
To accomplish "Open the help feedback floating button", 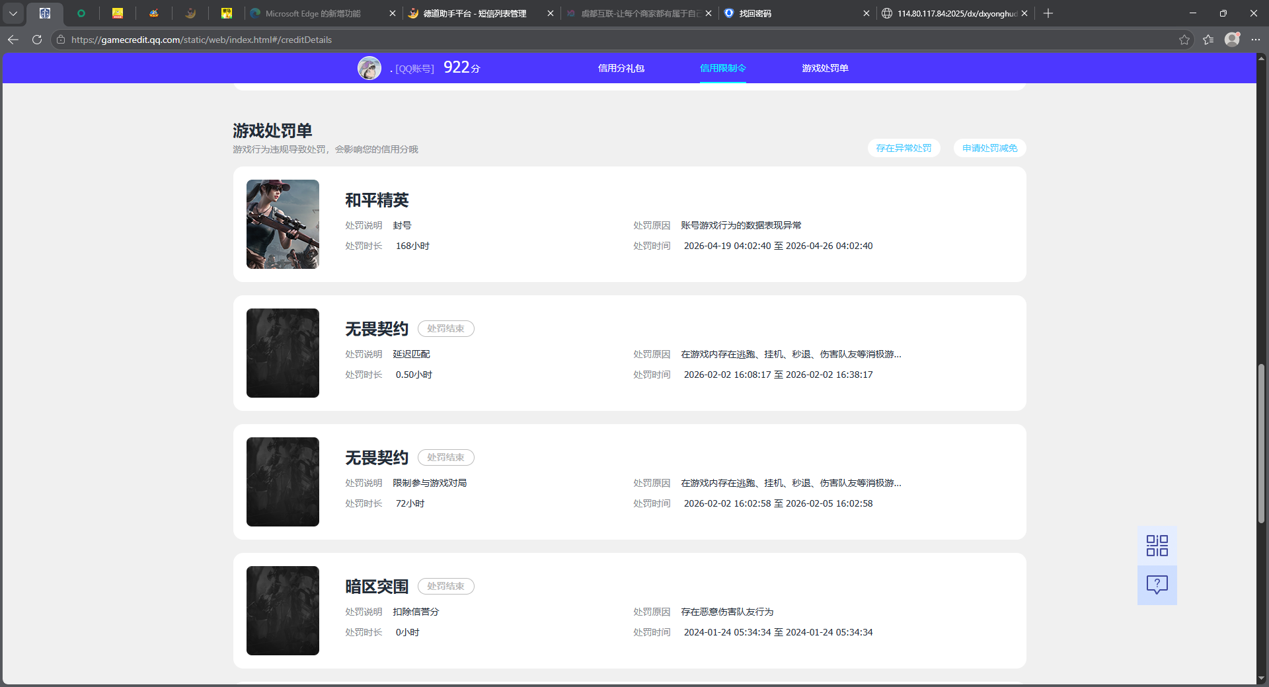I will pyautogui.click(x=1157, y=585).
